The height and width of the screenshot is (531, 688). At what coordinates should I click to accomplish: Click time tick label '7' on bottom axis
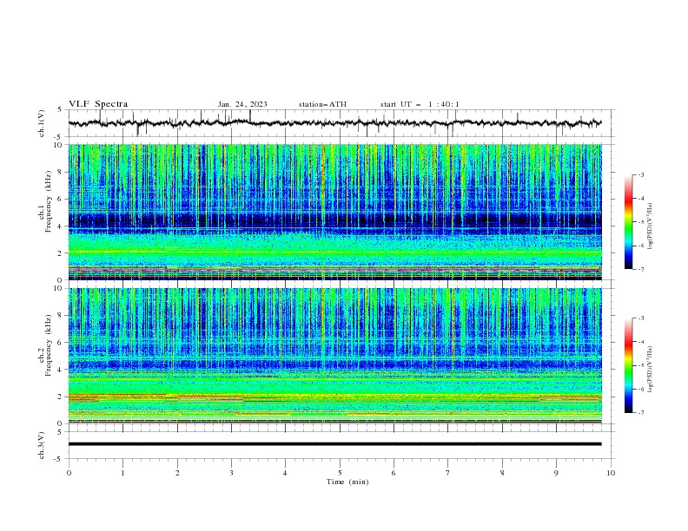pos(448,473)
